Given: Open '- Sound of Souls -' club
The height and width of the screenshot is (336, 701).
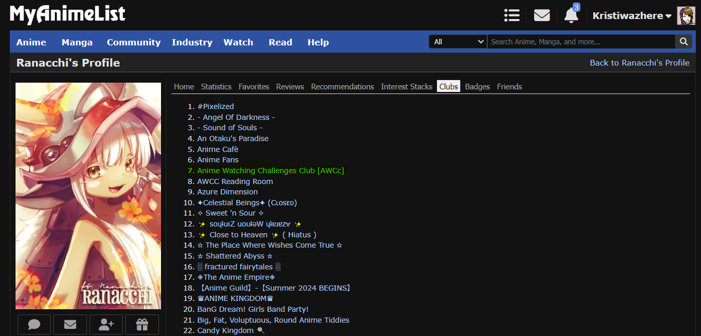Looking at the screenshot, I should (230, 128).
